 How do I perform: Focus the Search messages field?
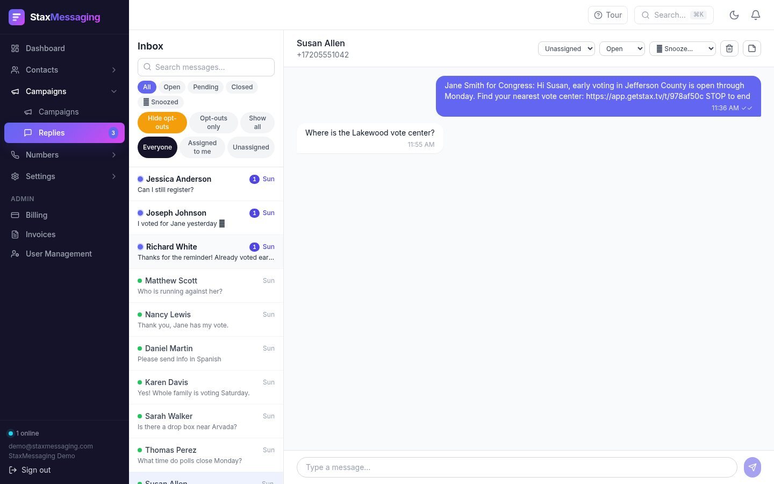coord(206,67)
